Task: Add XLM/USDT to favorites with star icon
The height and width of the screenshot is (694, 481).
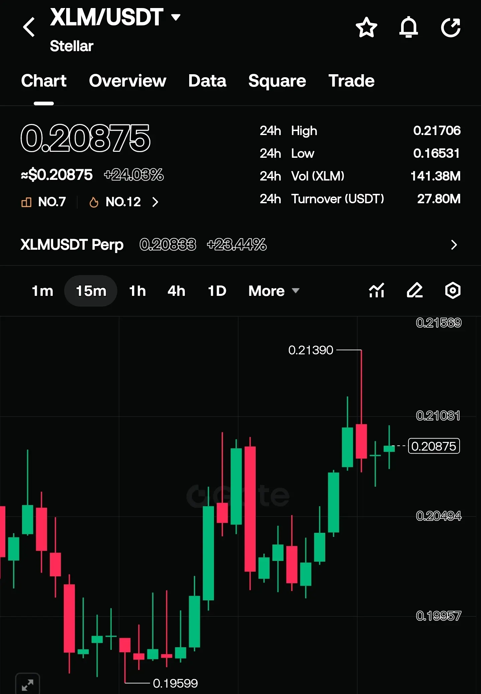Action: click(366, 27)
